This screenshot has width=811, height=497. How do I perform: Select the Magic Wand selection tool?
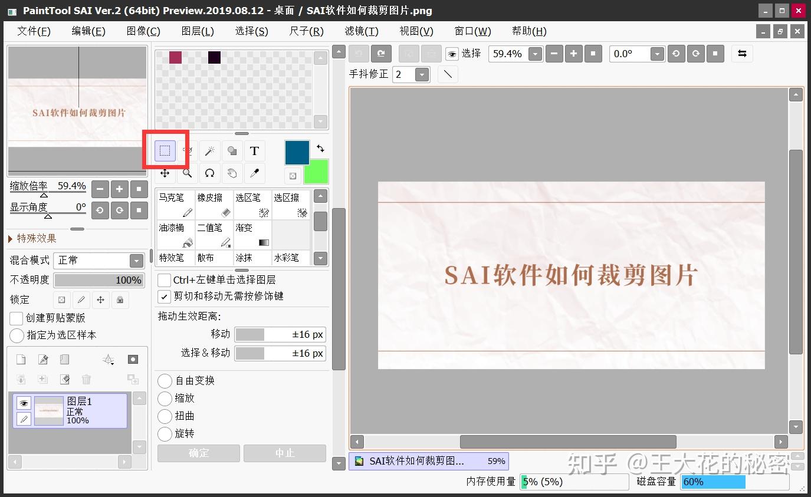point(209,151)
